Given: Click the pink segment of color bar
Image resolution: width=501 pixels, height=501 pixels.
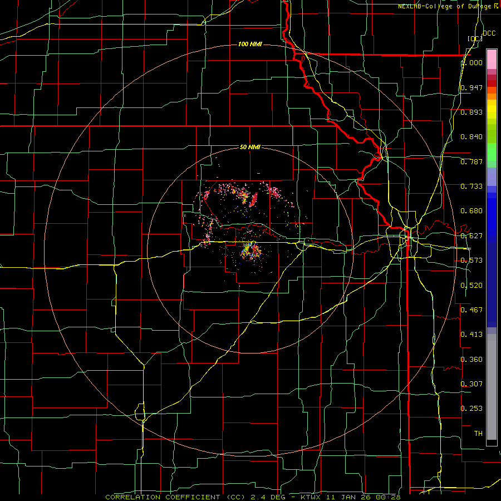Looking at the screenshot, I should pyautogui.click(x=492, y=60).
